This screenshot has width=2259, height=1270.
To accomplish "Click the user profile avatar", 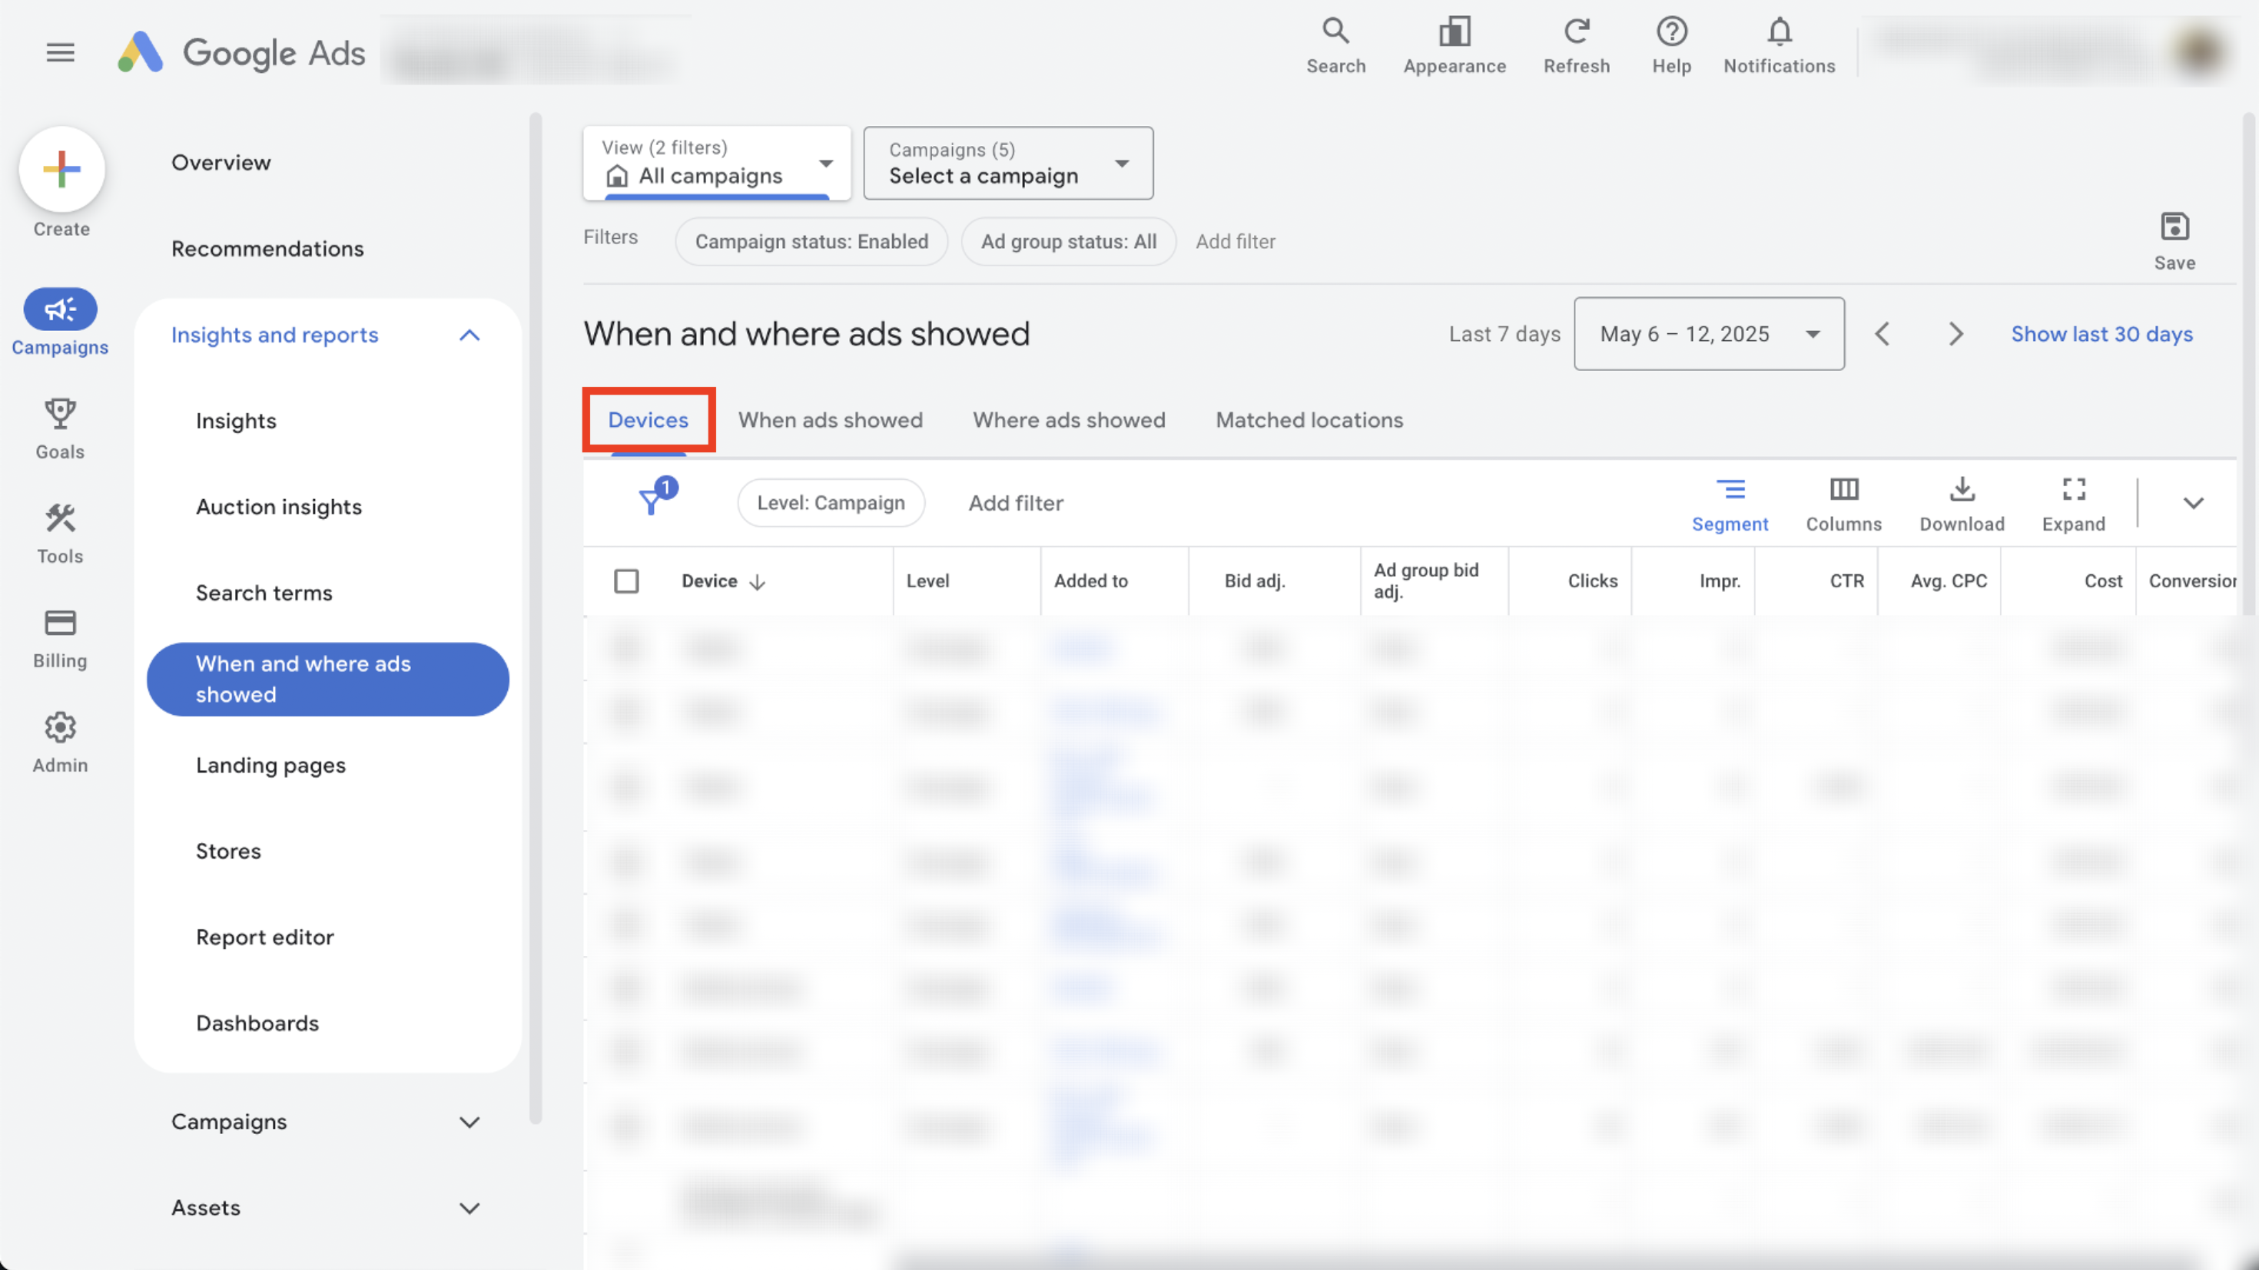I will click(x=2199, y=51).
